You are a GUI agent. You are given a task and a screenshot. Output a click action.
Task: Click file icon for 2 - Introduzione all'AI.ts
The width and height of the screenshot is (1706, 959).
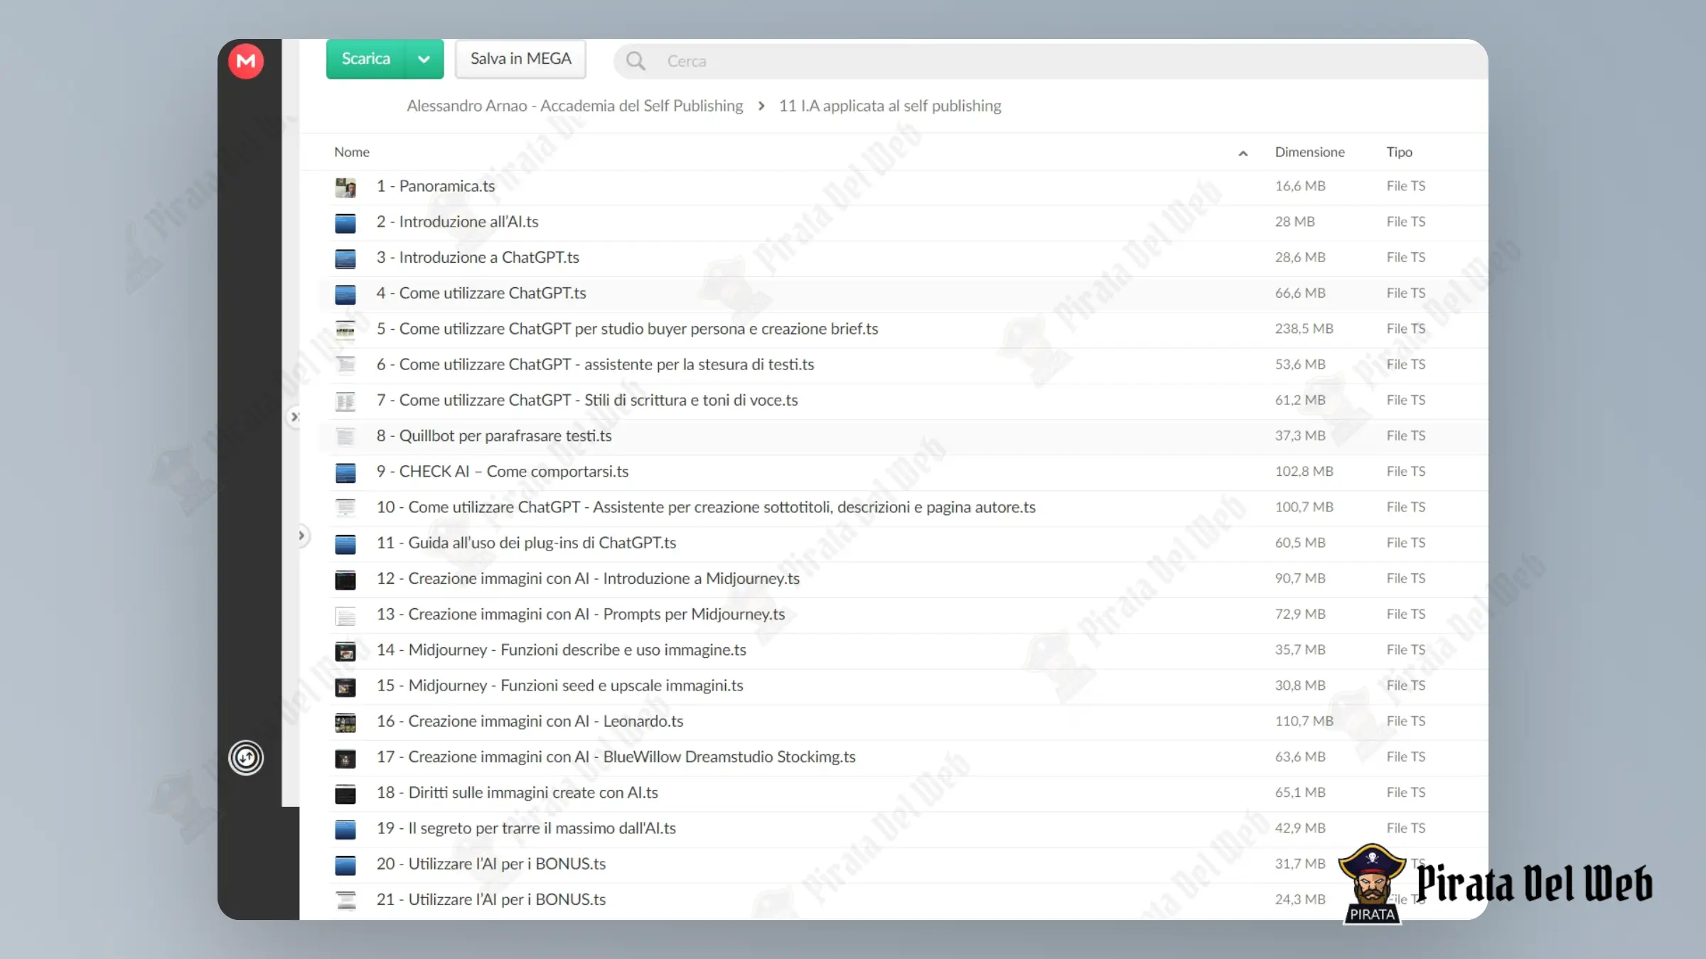[x=345, y=223]
